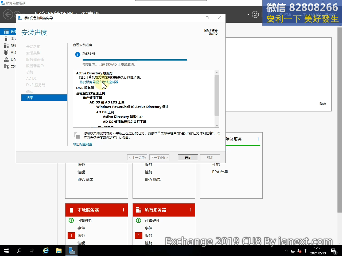Select the 安装类型 wizard step
Image resolution: width=342 pixels, height=256 pixels.
coord(33,53)
